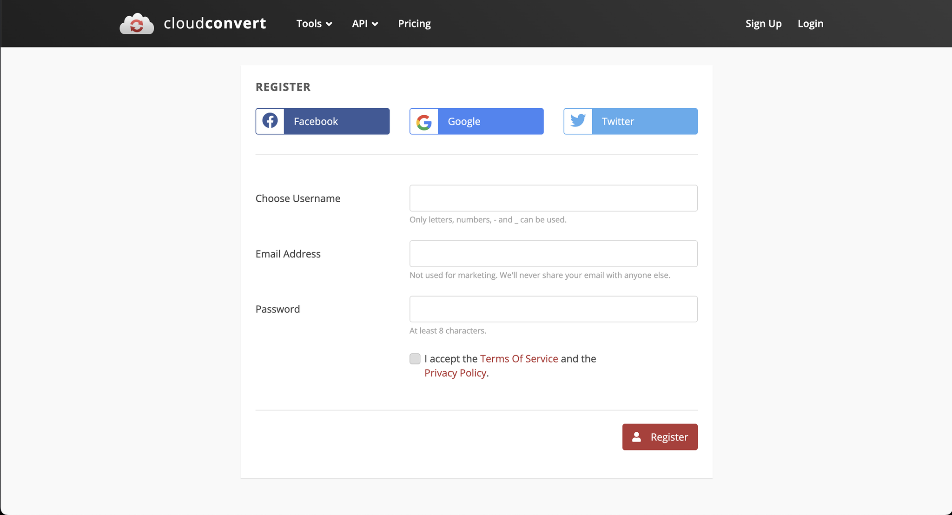
Task: Click the Facebook logo icon
Action: pyautogui.click(x=270, y=121)
